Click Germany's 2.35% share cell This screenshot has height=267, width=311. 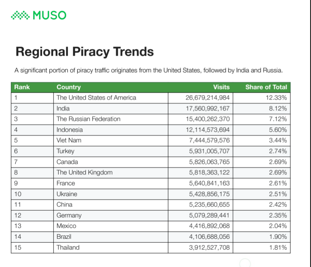tap(278, 215)
